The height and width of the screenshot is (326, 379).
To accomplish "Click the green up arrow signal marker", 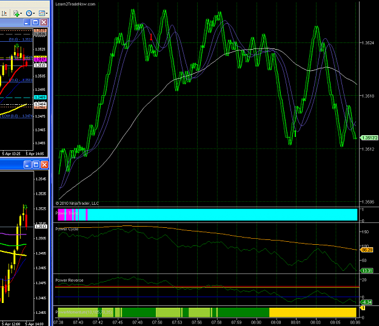I will pos(295,133).
